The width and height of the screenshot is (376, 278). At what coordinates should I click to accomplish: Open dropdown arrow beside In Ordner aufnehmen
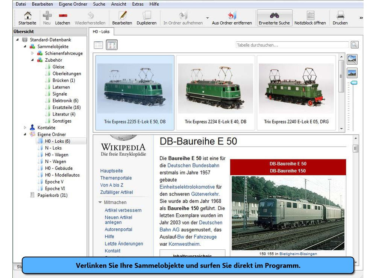[x=208, y=18]
